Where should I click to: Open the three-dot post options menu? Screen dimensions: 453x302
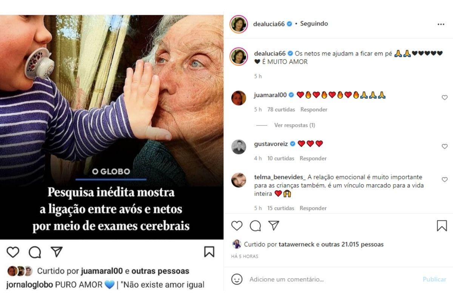[x=441, y=24]
